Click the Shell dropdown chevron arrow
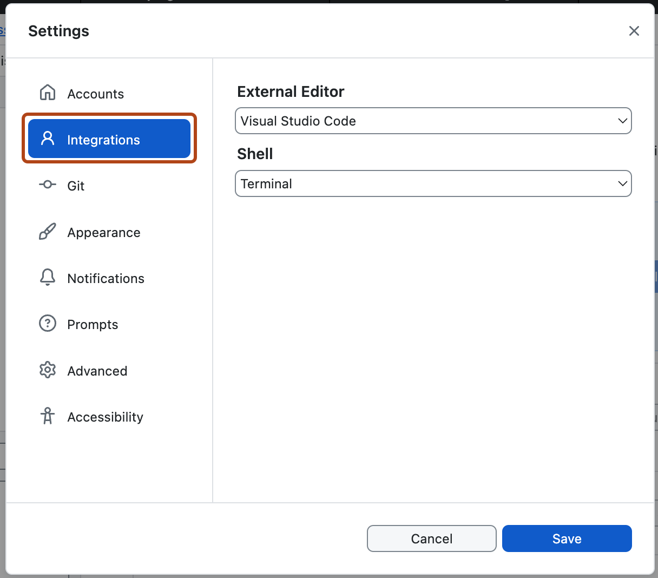 [x=622, y=183]
